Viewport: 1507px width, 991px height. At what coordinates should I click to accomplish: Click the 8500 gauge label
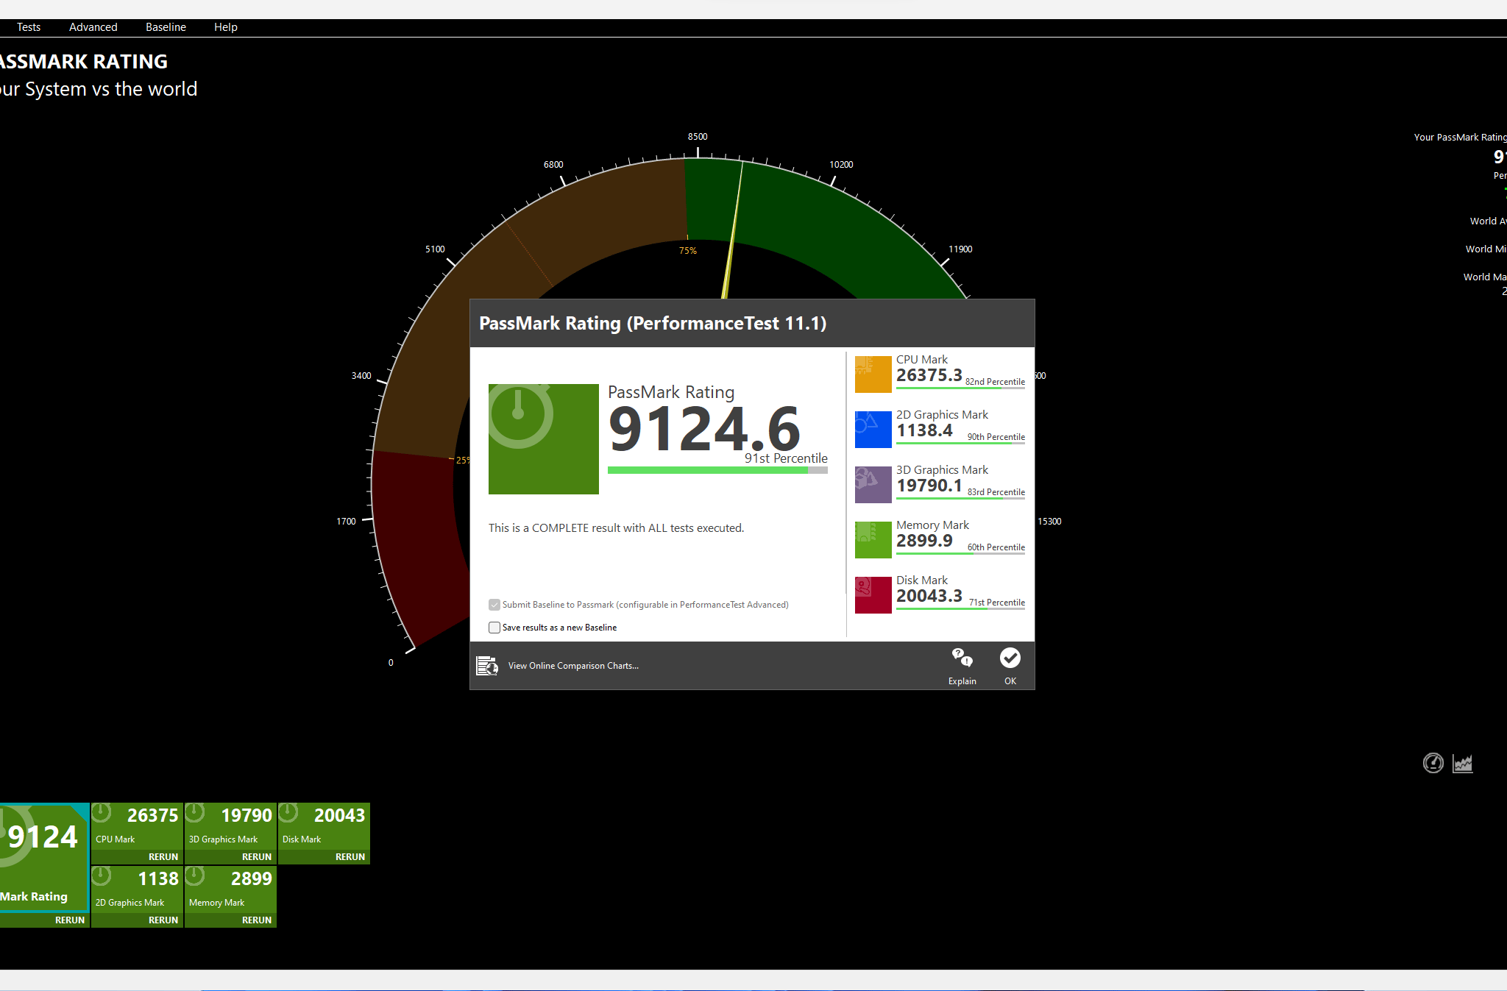[698, 137]
